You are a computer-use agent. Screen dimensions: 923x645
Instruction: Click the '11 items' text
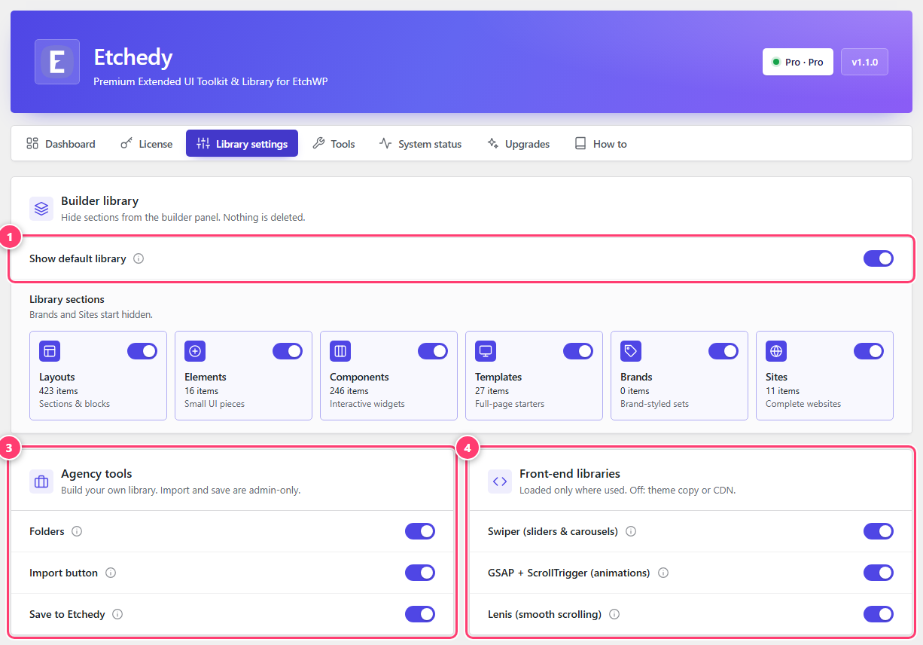(x=783, y=391)
